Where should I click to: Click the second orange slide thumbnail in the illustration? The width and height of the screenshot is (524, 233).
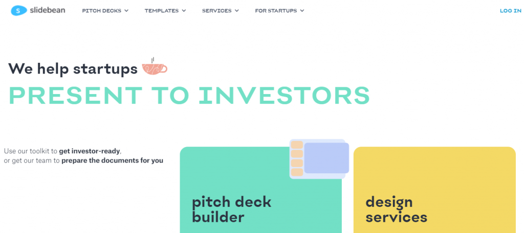point(297,154)
